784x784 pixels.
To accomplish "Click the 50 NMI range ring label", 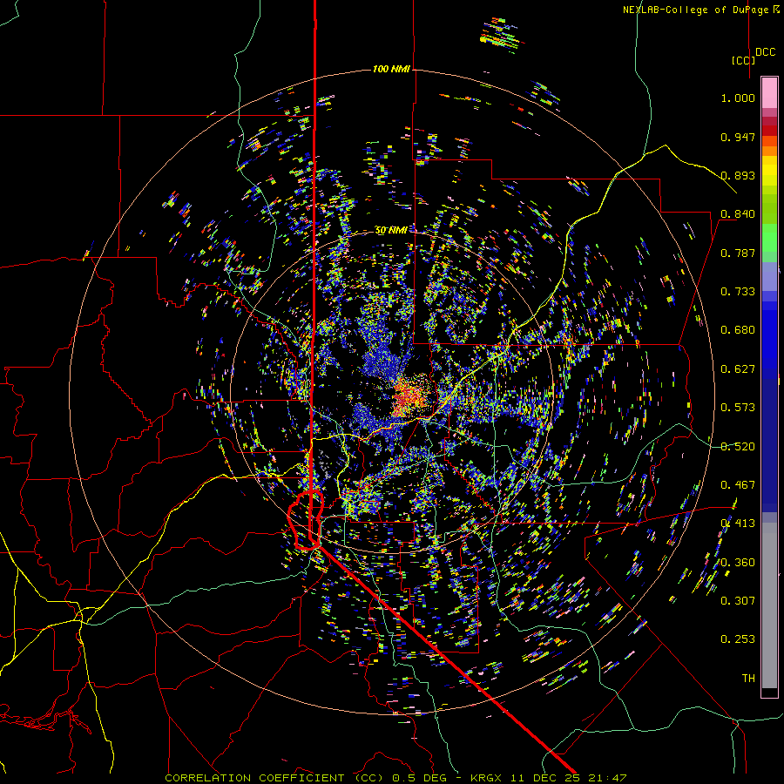I will pos(391,230).
